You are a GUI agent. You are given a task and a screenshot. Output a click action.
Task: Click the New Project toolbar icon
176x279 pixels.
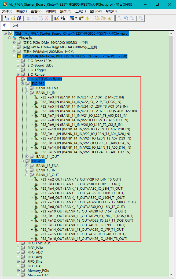[x=6, y=18]
